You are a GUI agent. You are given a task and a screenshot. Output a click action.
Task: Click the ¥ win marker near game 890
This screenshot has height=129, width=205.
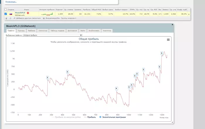[117, 89]
